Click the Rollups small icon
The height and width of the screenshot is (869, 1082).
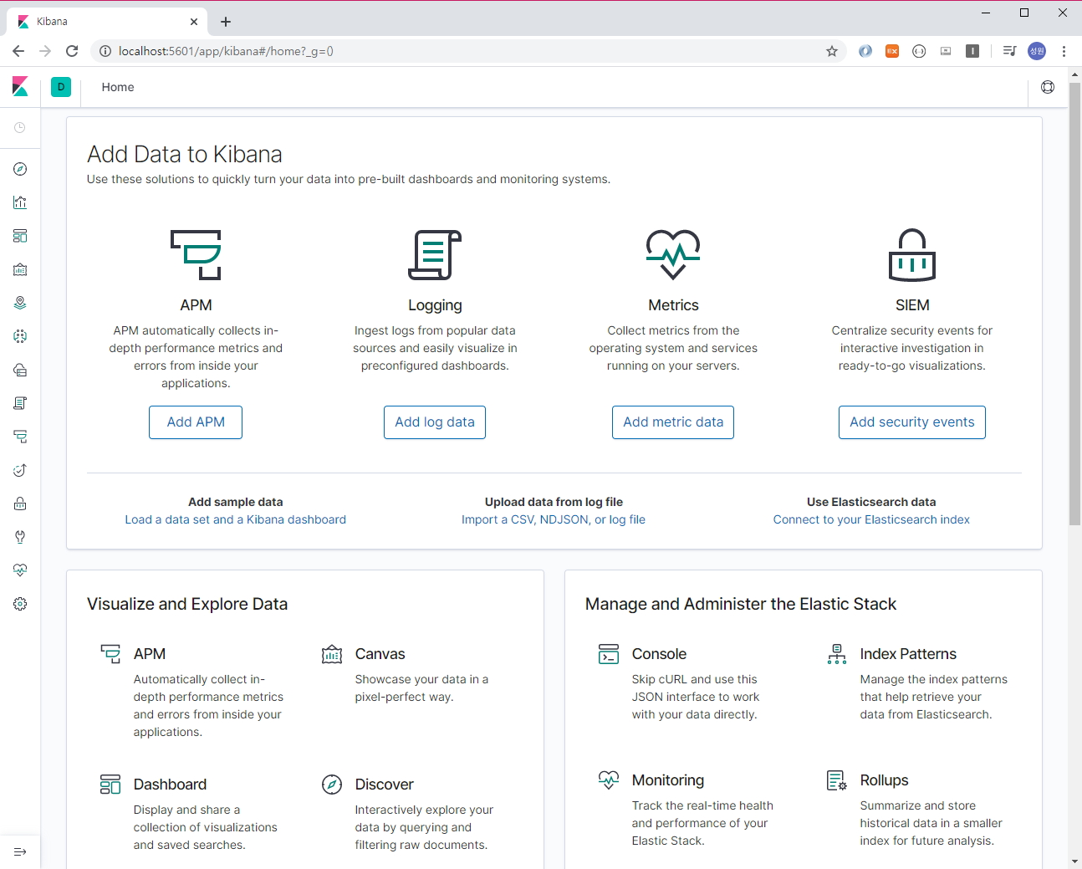tap(837, 780)
